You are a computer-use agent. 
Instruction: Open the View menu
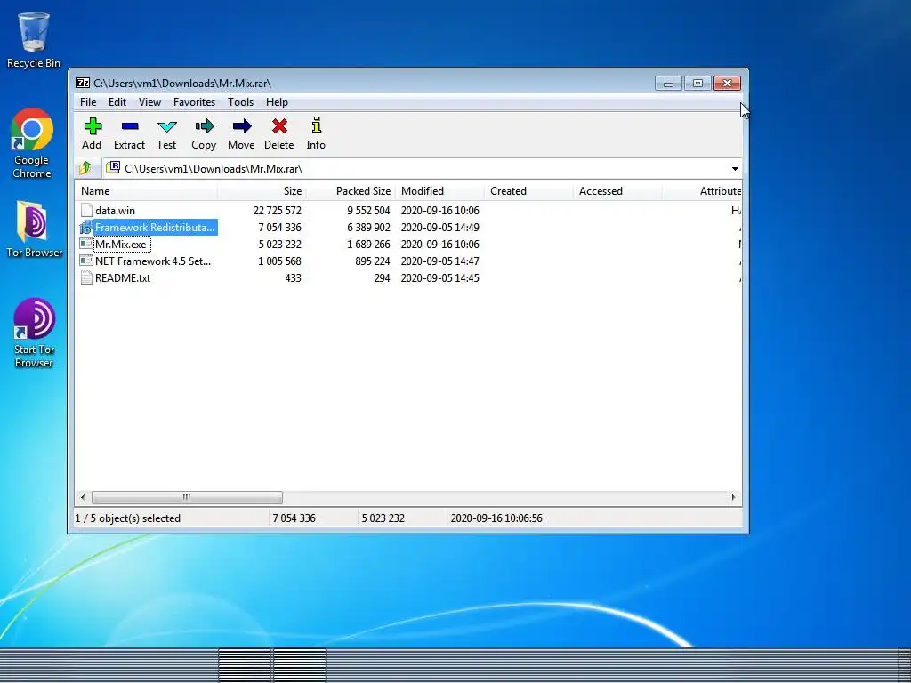tap(149, 102)
